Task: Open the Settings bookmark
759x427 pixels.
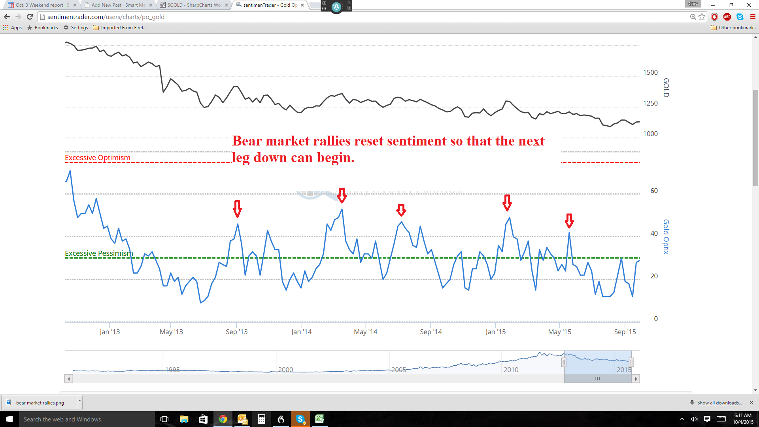Action: coord(76,28)
